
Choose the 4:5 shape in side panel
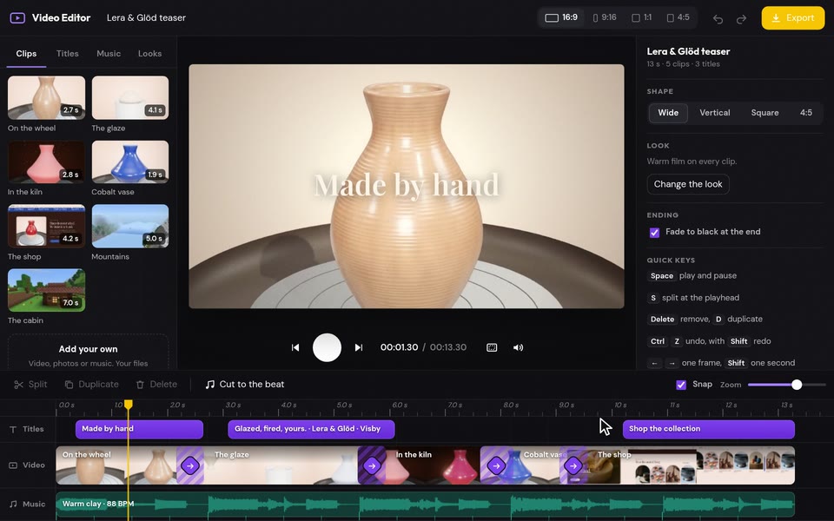tap(806, 113)
